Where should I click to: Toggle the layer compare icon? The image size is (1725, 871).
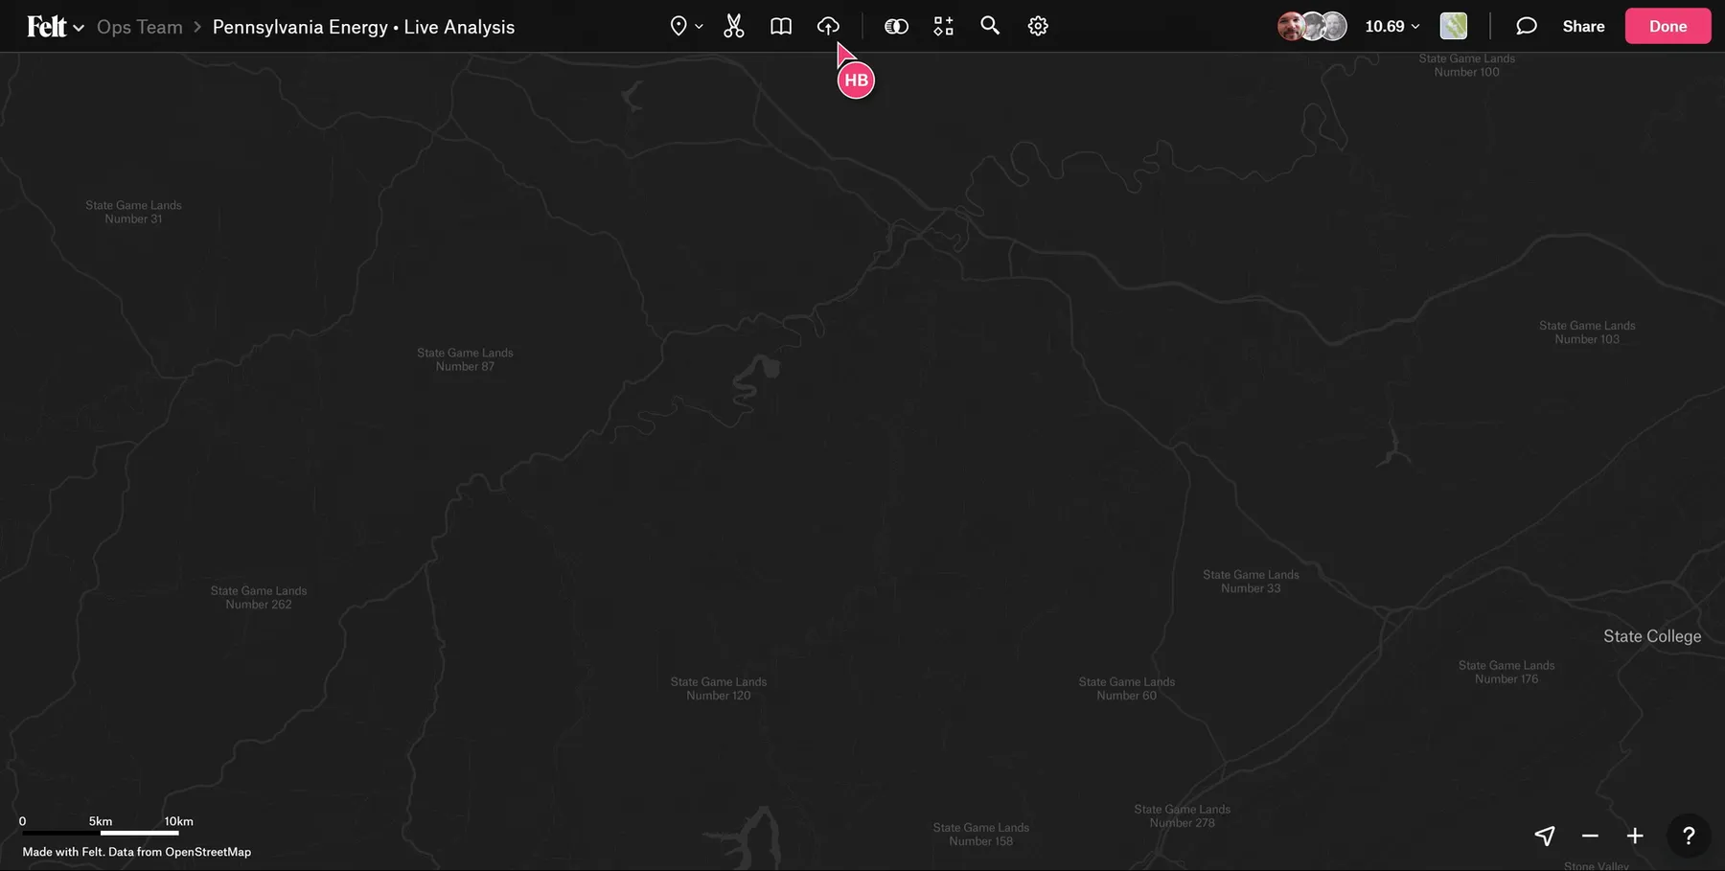896,26
